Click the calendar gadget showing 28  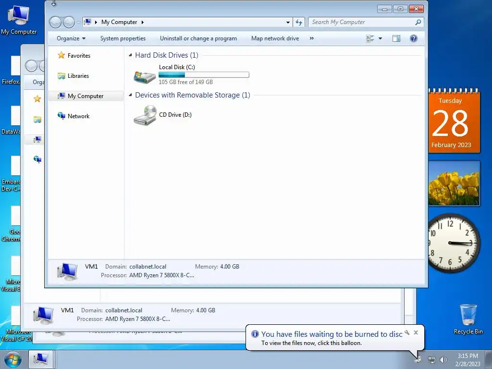tap(454, 121)
